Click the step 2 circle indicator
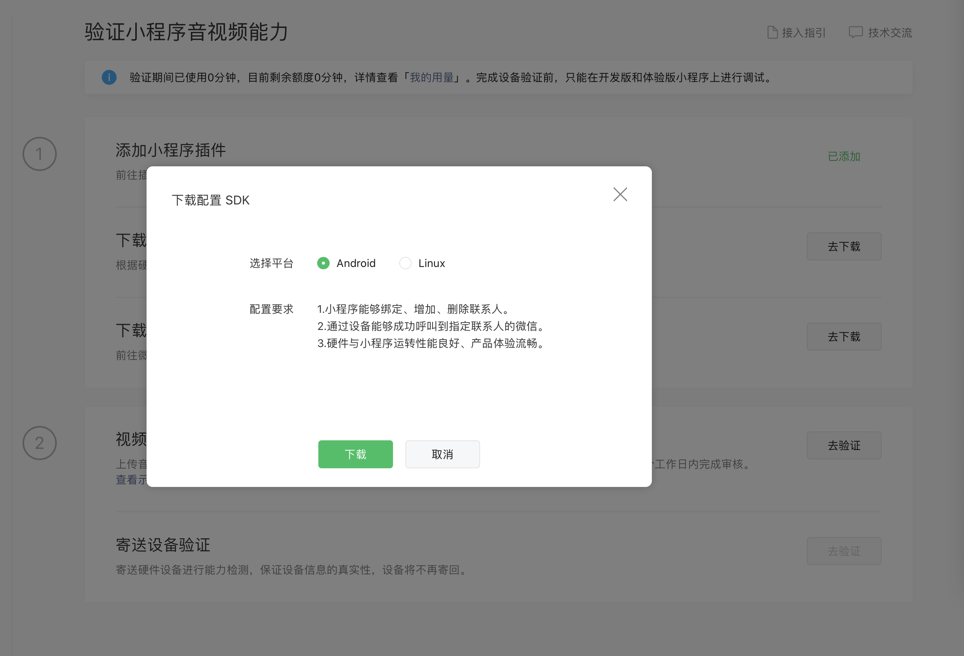 pyautogui.click(x=39, y=443)
